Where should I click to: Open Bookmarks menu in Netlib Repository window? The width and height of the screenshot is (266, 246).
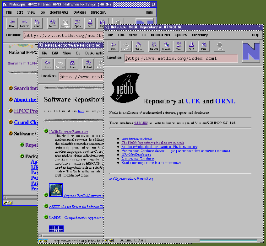pyautogui.click(x=160, y=35)
